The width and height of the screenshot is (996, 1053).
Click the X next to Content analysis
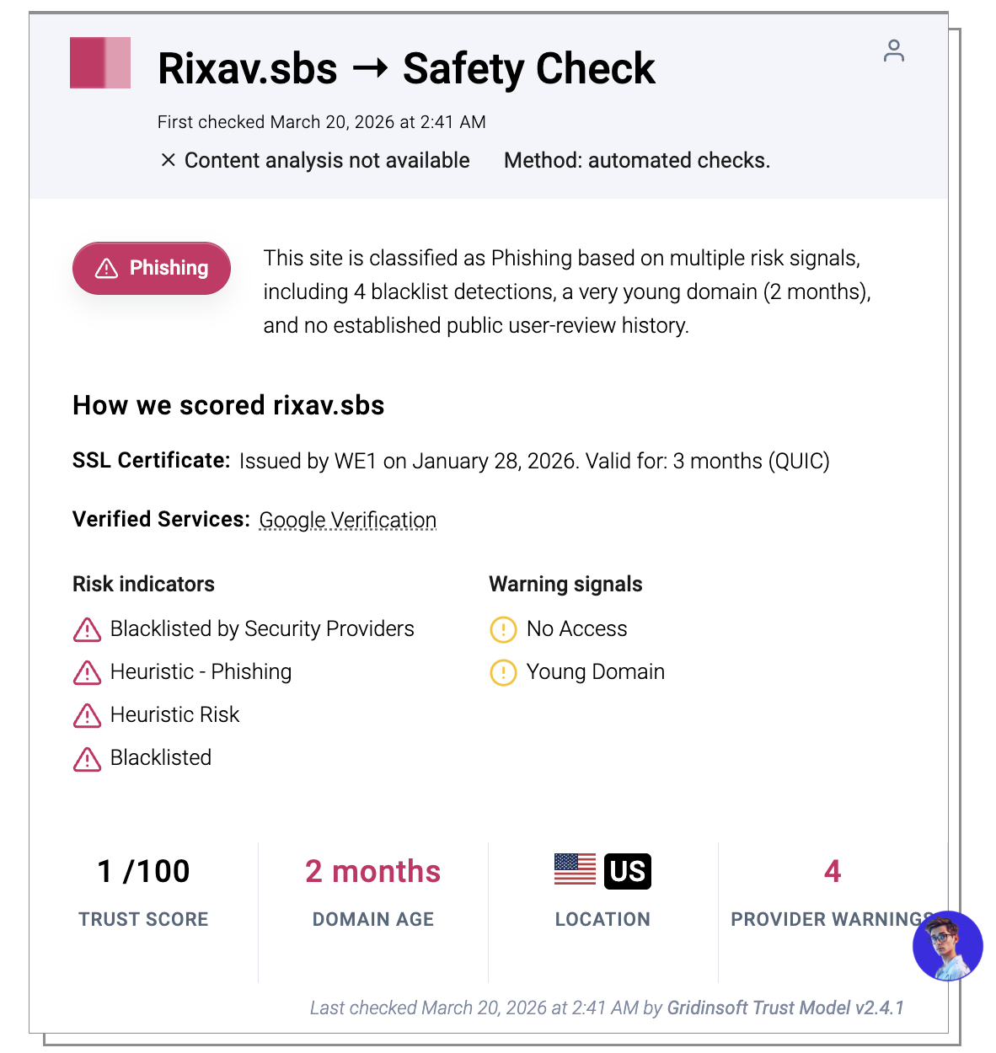tap(169, 160)
